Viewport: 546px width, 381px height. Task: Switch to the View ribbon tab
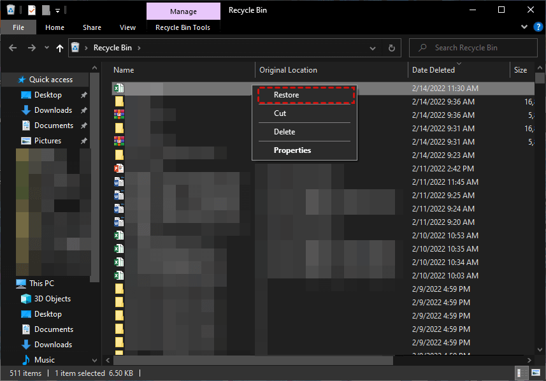tap(128, 27)
